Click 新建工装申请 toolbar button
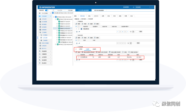The image size is (186, 112). (x=133, y=52)
